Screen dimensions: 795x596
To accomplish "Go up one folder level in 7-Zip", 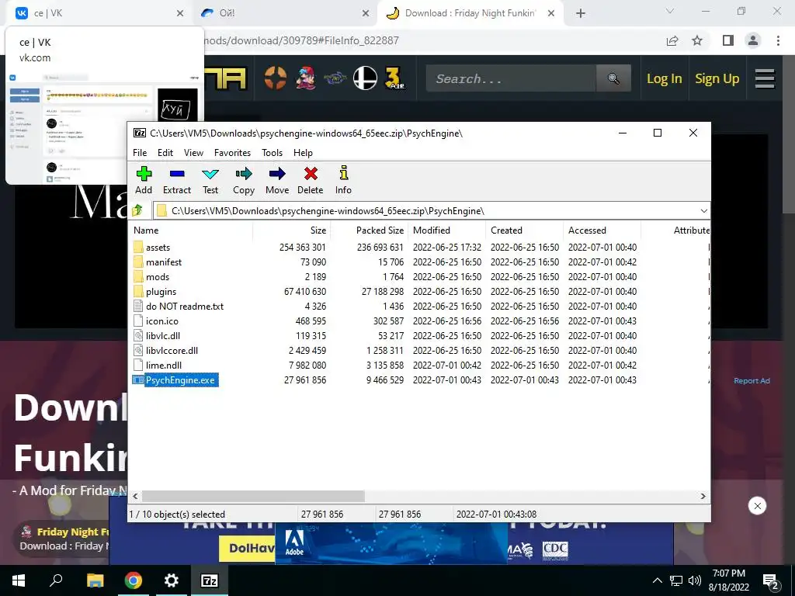I will click(137, 210).
